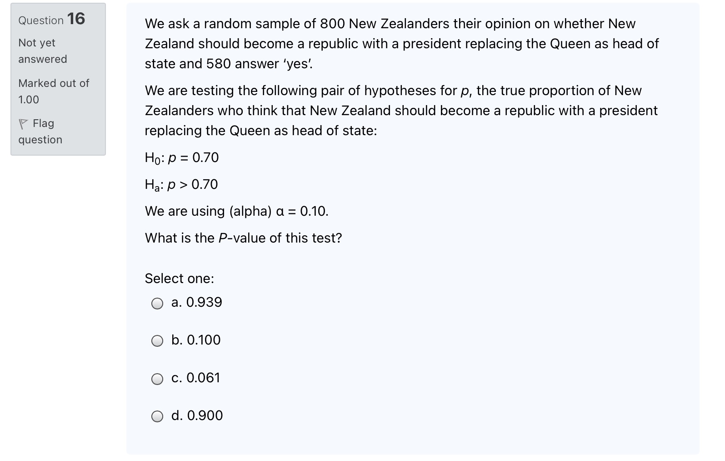
Task: Click the question description paragraph
Action: (x=400, y=44)
